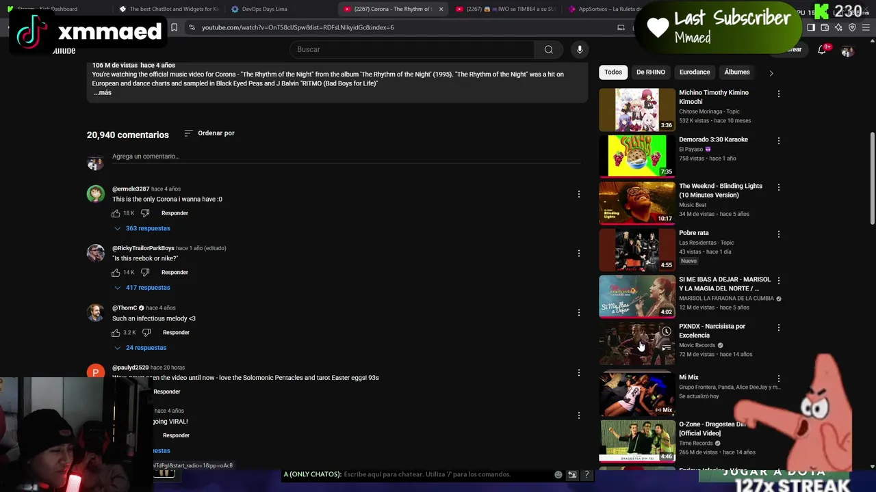876x492 pixels.
Task: Open options menu for @paulyd2520 comment
Action: tap(579, 372)
